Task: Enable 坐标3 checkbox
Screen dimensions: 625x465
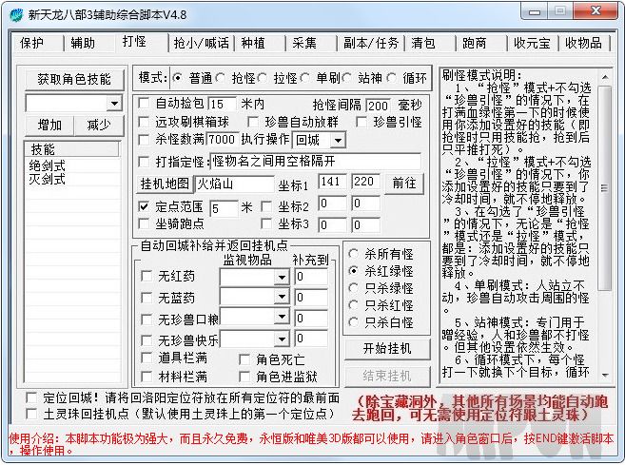Action: click(x=266, y=223)
